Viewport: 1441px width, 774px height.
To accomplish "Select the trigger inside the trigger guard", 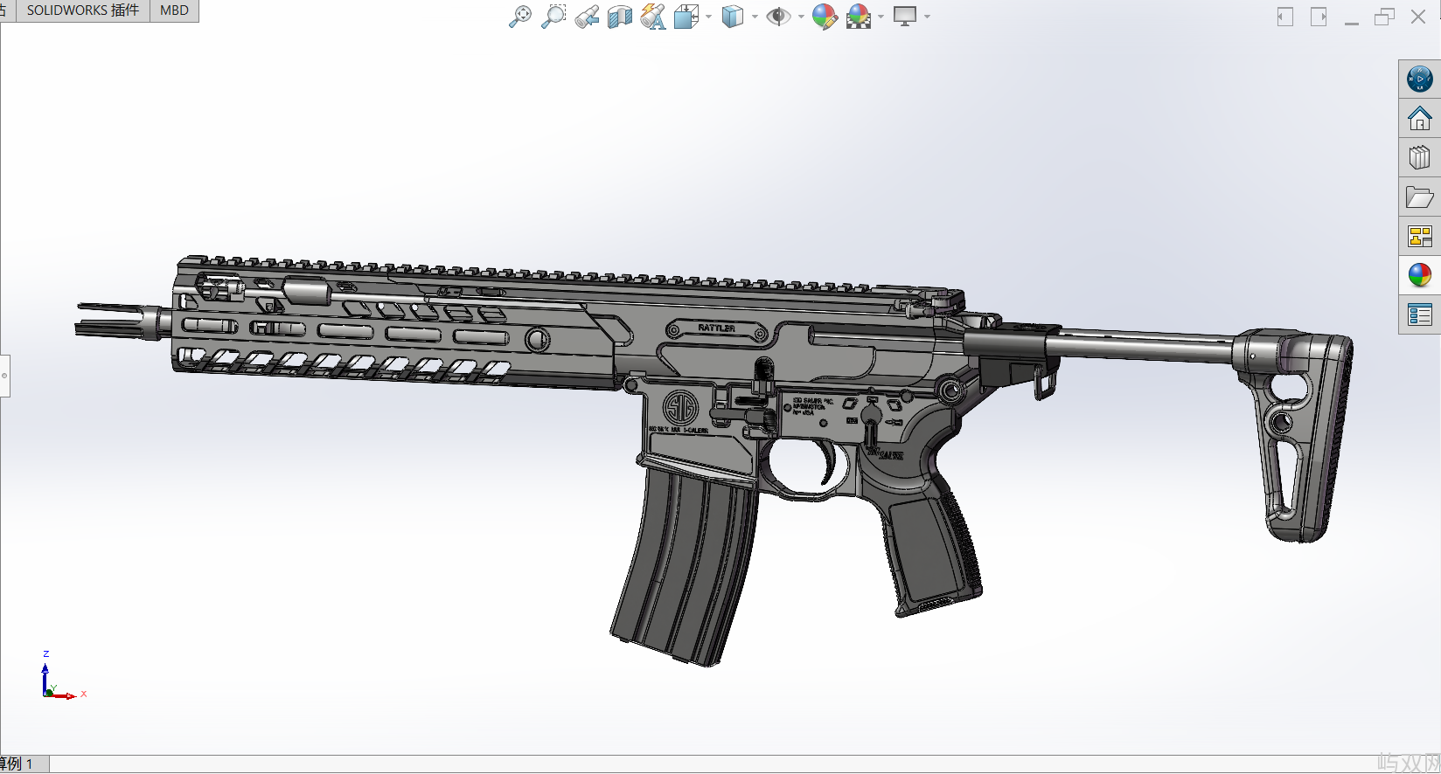I will pyautogui.click(x=828, y=463).
